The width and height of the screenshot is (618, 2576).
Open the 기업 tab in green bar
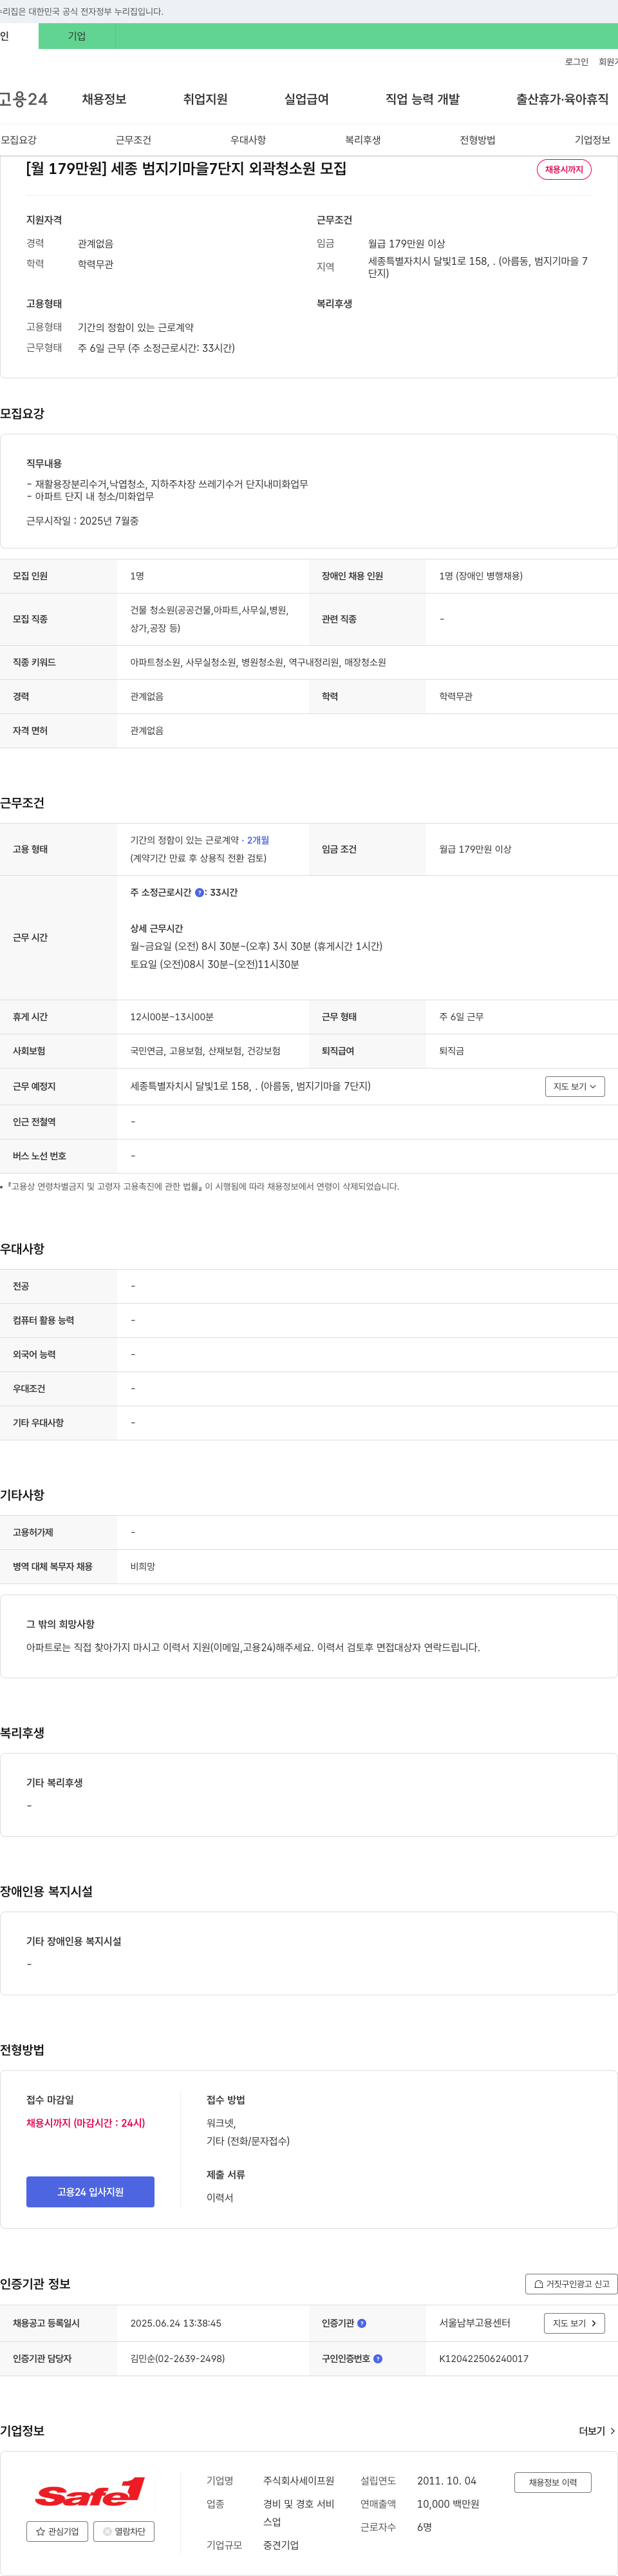tap(77, 36)
